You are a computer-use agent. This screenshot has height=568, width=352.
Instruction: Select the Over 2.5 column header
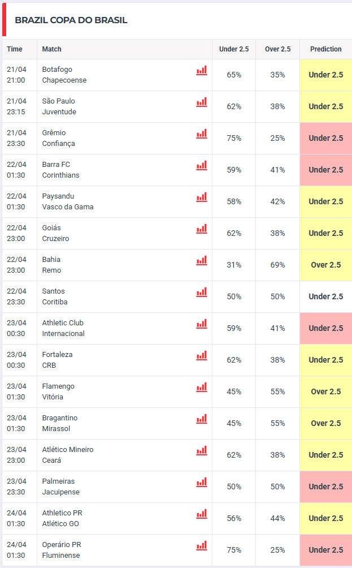coord(277,49)
